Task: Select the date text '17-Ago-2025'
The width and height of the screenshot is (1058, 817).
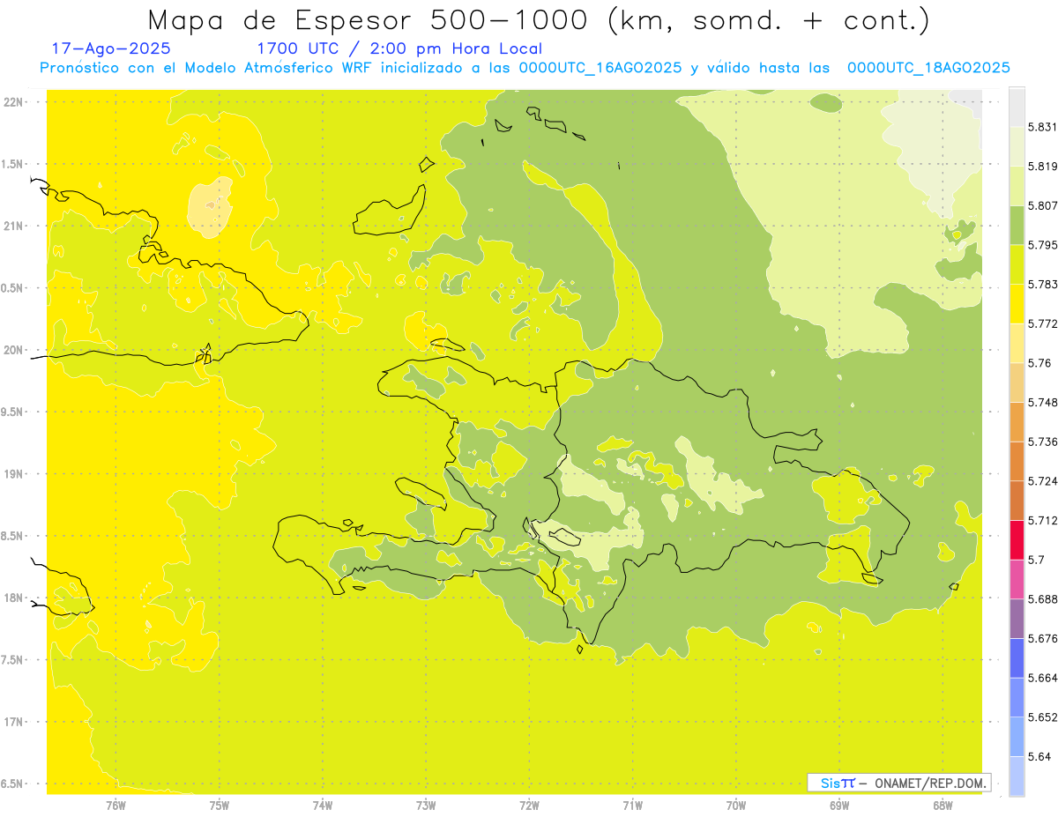Action: tap(111, 48)
